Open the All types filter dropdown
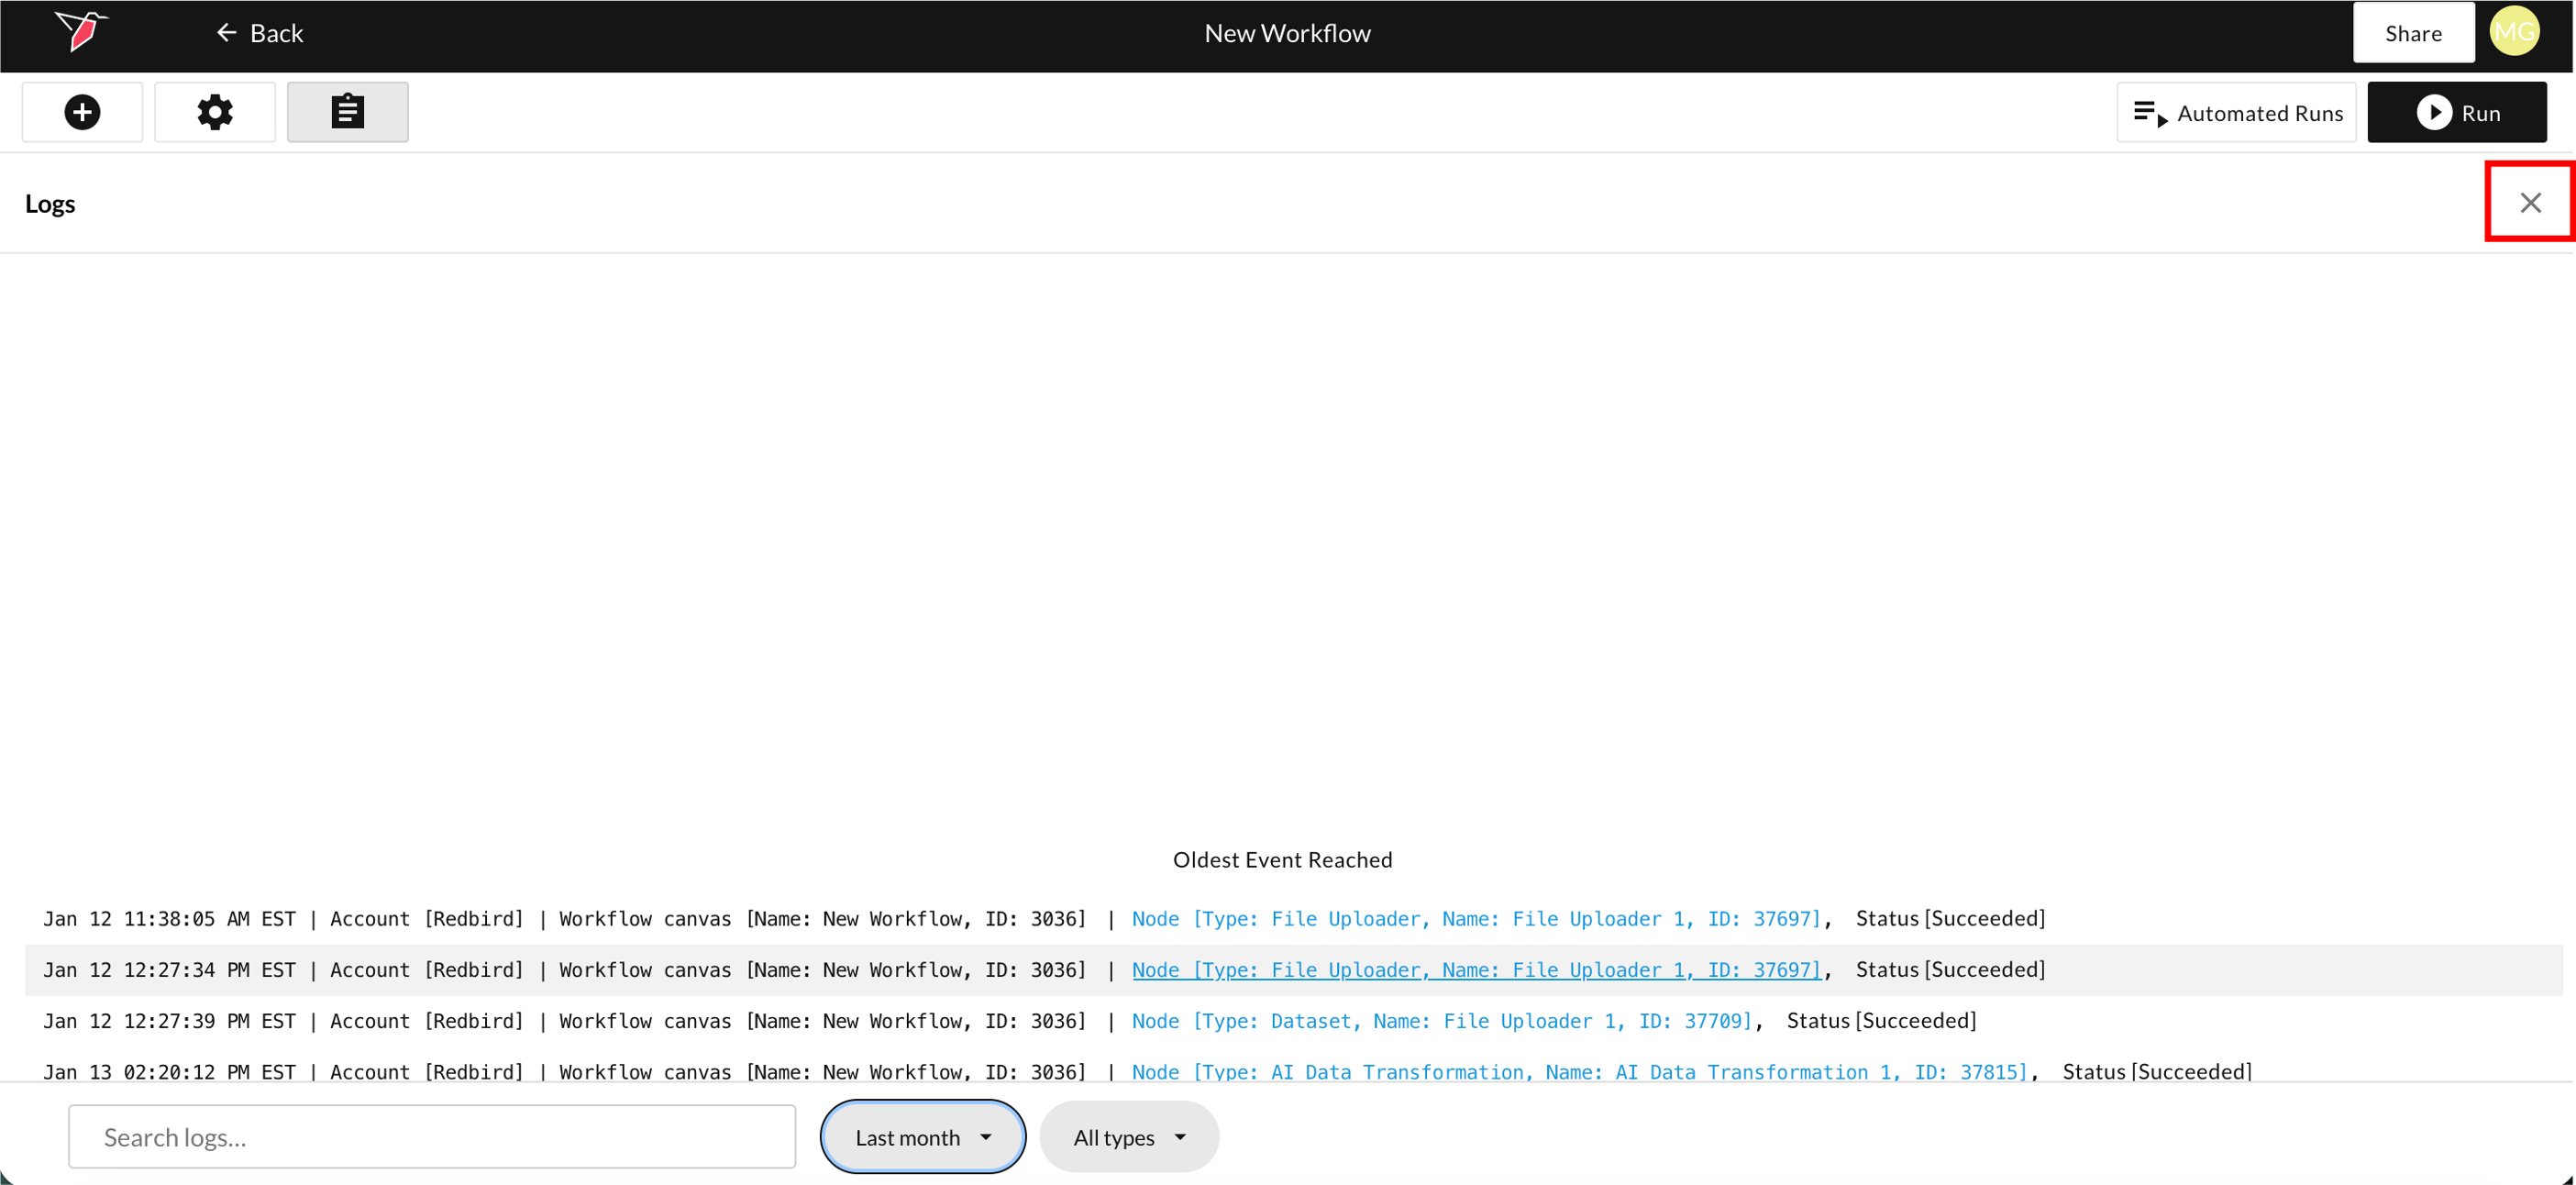This screenshot has height=1185, width=2576. click(x=1128, y=1137)
